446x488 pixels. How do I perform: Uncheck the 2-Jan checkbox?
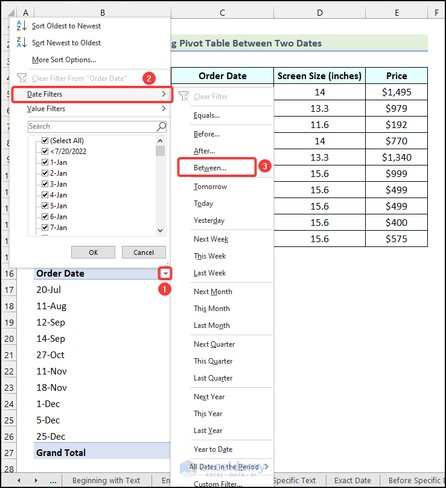pos(45,173)
